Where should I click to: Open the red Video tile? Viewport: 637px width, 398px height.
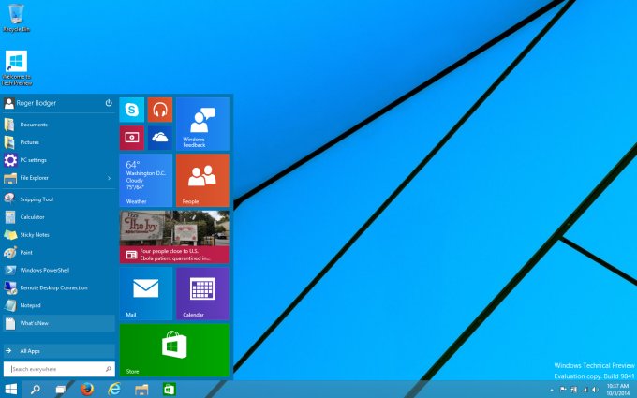click(132, 138)
